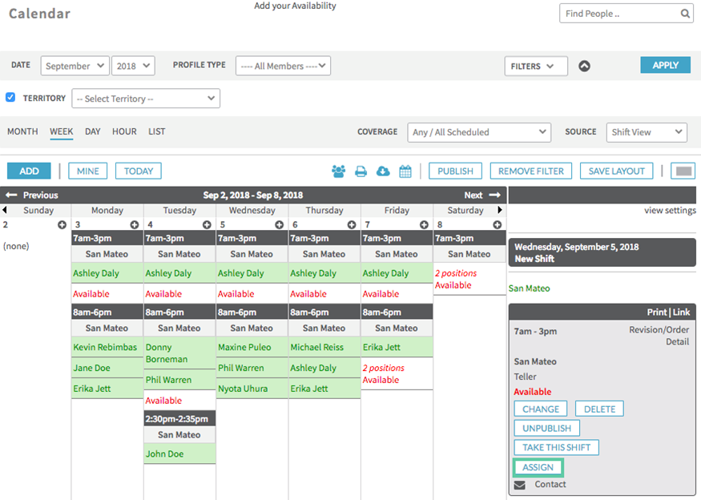Open the Coverage Any / All Scheduled dropdown
The image size is (701, 500).
(479, 132)
